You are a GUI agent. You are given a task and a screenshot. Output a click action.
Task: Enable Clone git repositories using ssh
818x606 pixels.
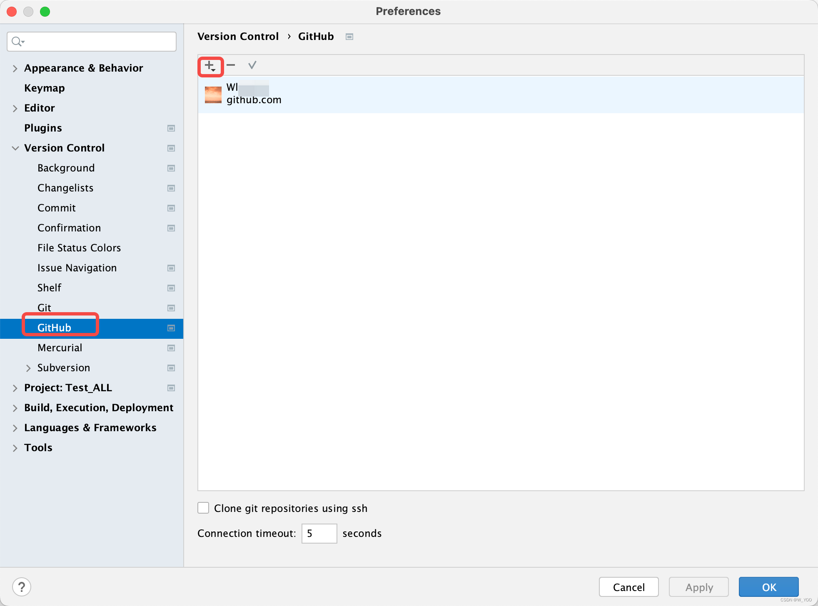(x=203, y=508)
